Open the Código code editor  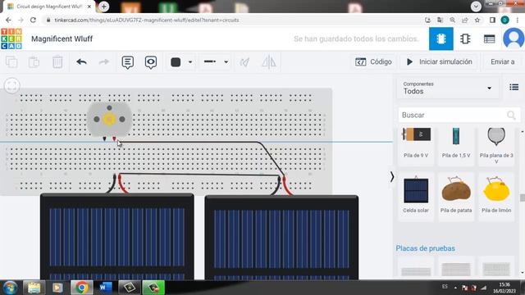click(373, 62)
